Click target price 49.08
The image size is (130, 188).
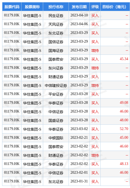point(124,102)
